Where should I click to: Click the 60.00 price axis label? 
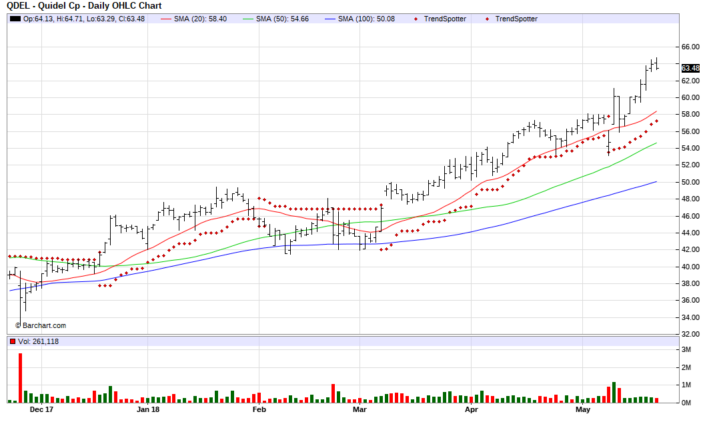point(690,97)
